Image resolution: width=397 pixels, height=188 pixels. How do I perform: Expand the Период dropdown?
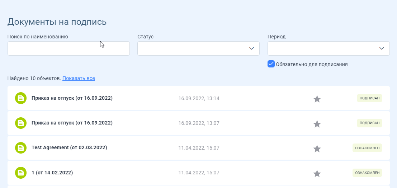tap(329, 48)
